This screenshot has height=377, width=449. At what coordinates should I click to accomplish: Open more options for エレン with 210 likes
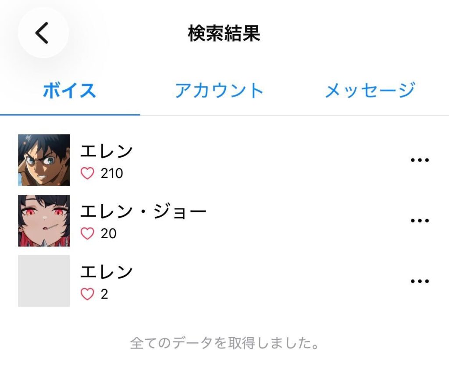(x=419, y=160)
